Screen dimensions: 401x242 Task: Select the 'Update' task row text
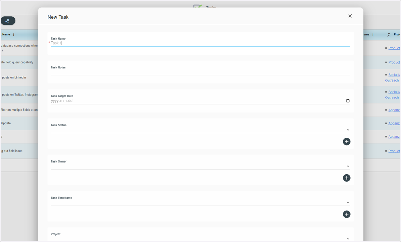[x=6, y=123]
